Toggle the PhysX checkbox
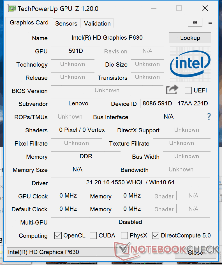 (124, 235)
